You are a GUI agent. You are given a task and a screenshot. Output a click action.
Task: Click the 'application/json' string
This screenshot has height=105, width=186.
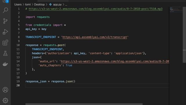(128, 53)
